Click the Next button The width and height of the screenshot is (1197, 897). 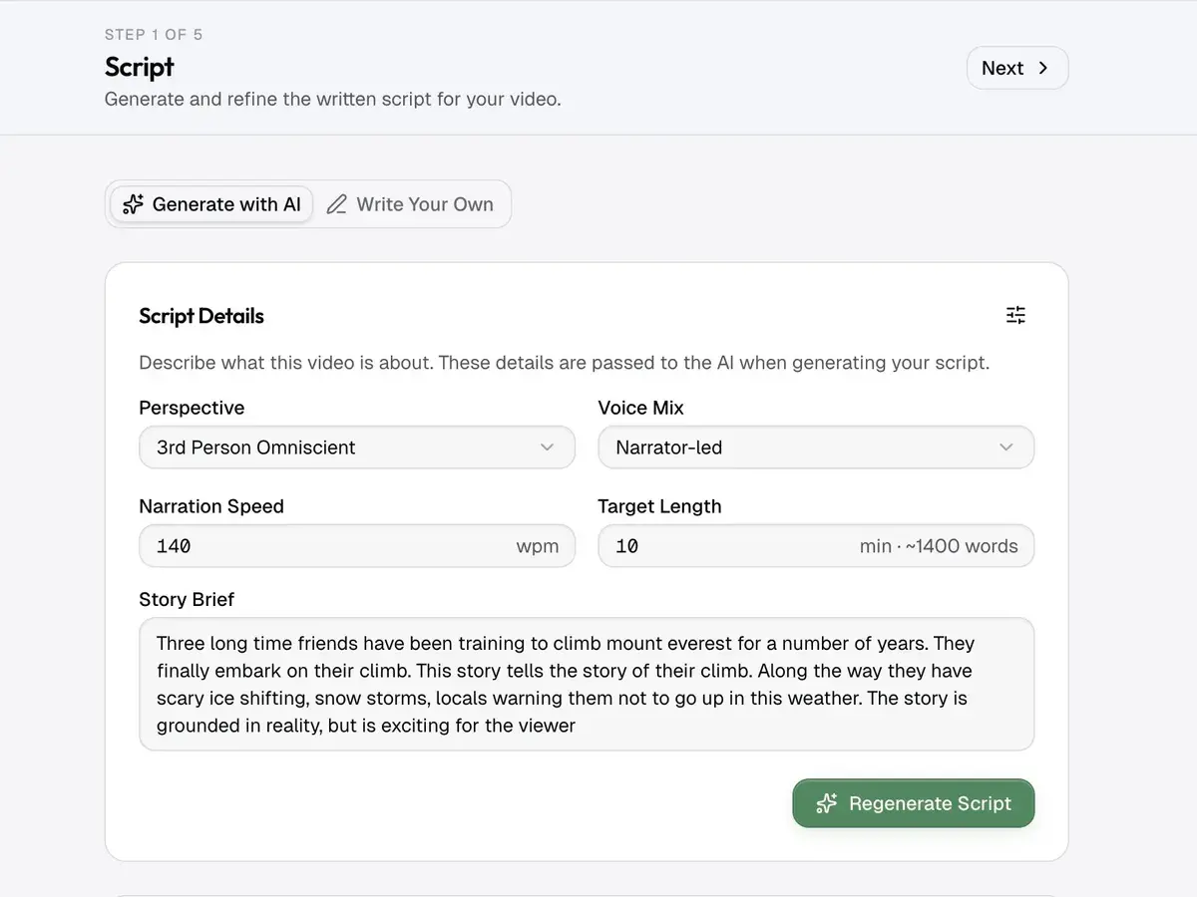[1017, 68]
